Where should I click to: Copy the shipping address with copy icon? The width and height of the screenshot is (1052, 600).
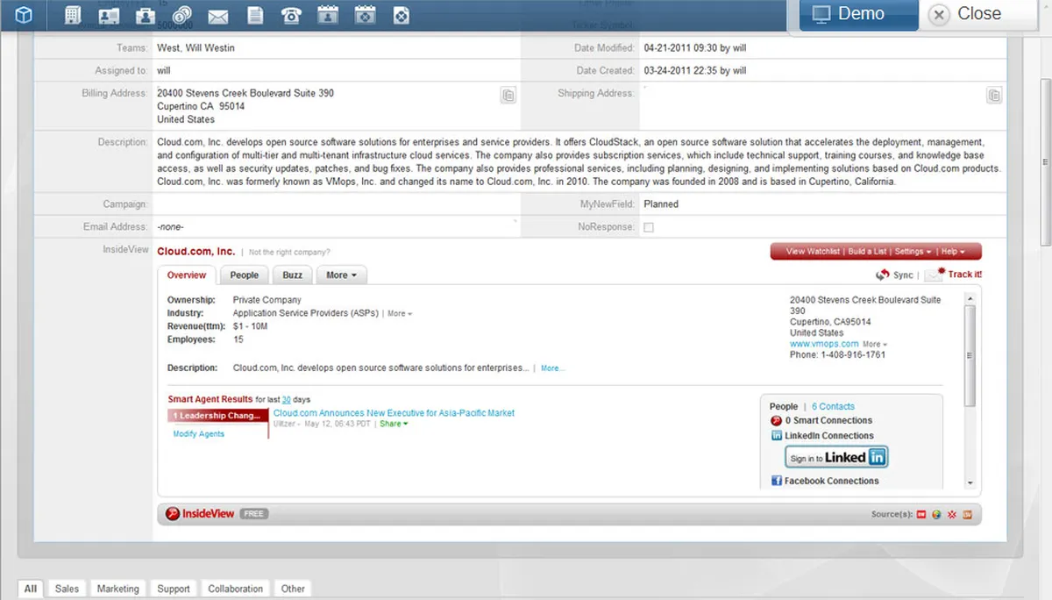coord(994,95)
